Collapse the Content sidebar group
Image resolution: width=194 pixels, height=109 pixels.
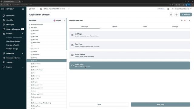coord(23,34)
